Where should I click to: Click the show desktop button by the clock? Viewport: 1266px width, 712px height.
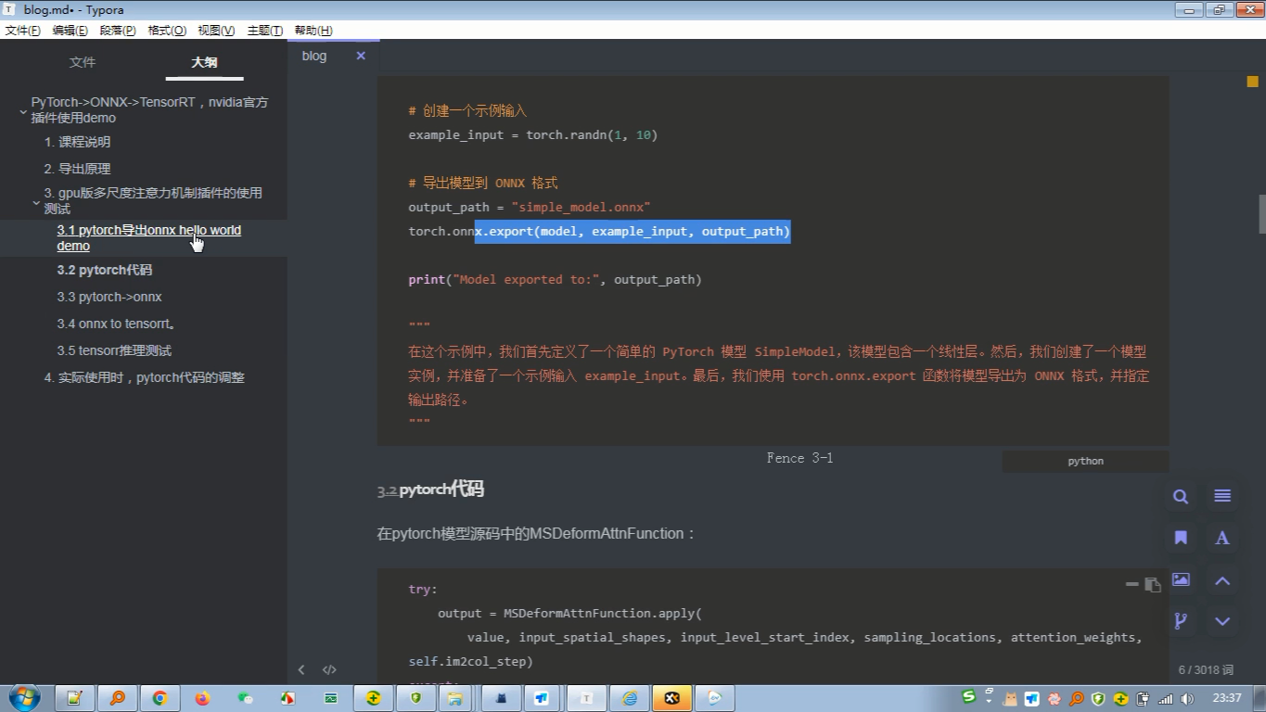coord(1259,698)
